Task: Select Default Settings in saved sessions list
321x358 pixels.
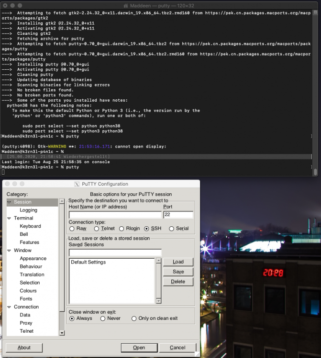Action: (89, 262)
